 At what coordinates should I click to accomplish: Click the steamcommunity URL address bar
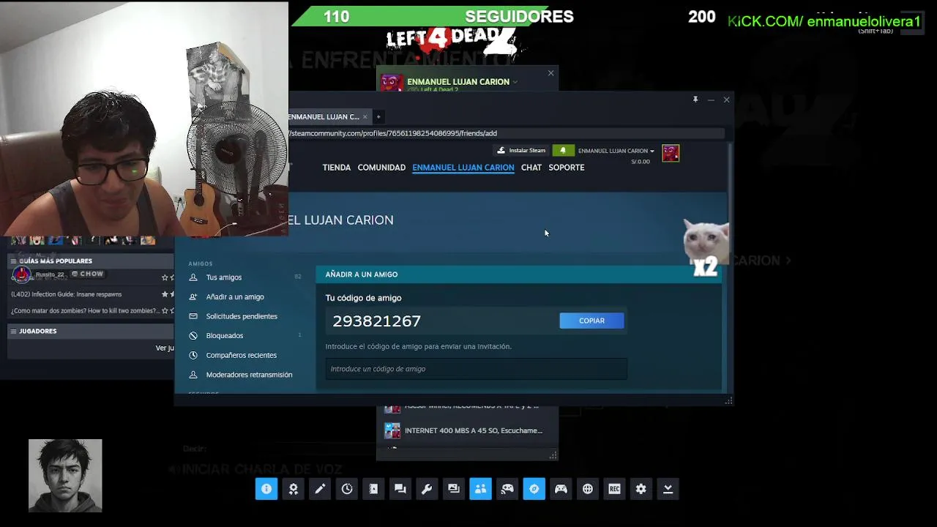tap(505, 133)
